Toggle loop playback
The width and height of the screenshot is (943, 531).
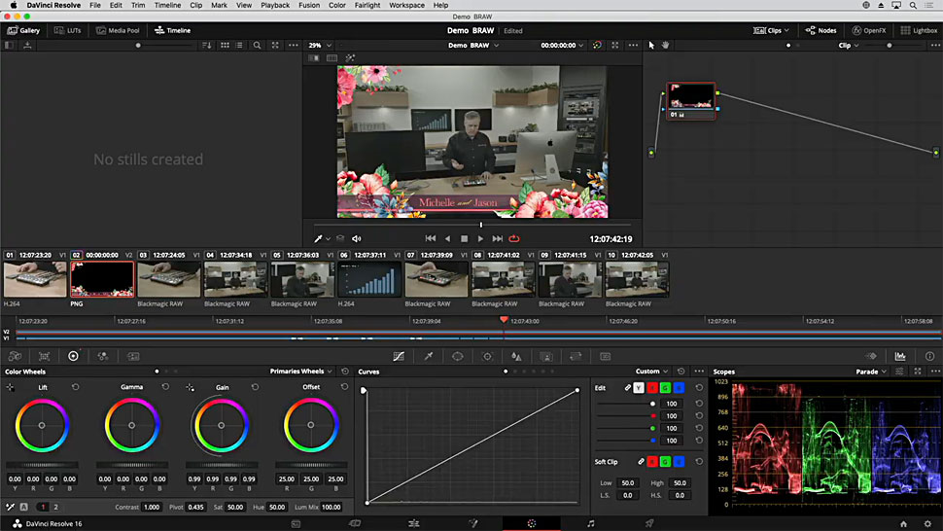pyautogui.click(x=514, y=238)
